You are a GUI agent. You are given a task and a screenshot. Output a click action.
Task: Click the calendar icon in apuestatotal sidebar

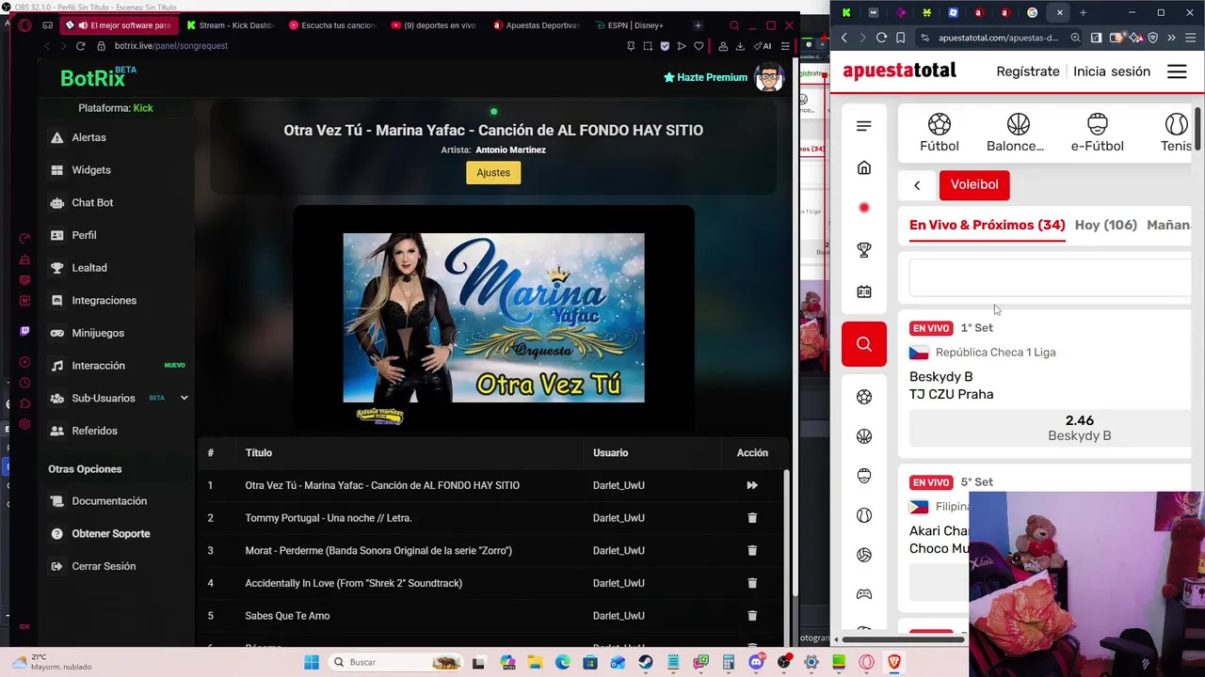864,291
